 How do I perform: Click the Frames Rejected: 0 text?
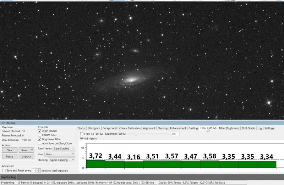13,135
